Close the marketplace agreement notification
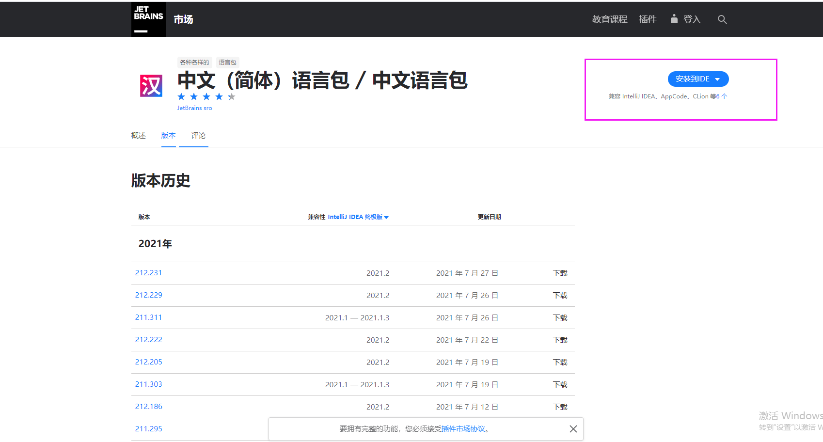 tap(573, 429)
